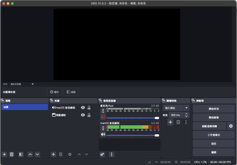
Task: Open advanced audio properties gears icon
Action: click(x=102, y=155)
